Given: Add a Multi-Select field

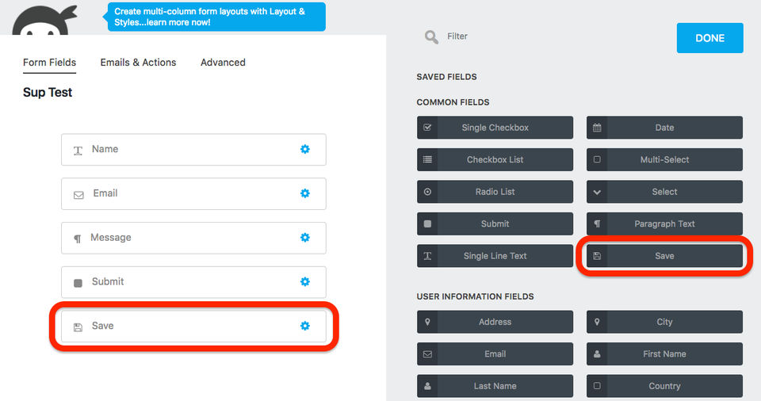Looking at the screenshot, I should (x=664, y=159).
